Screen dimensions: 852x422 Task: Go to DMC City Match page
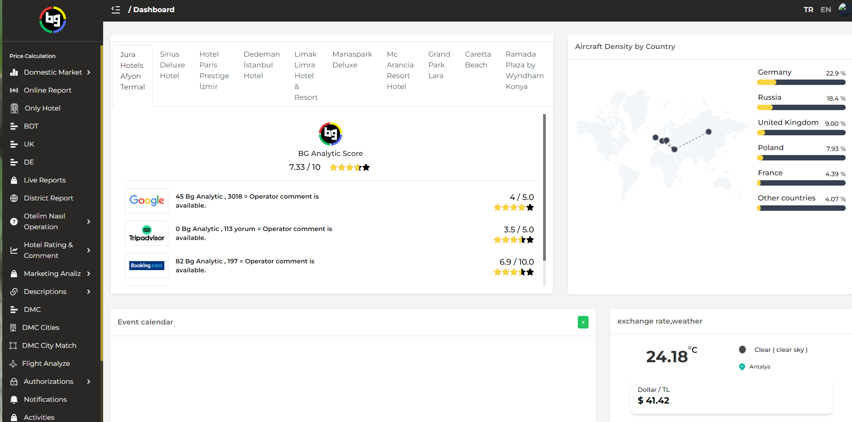49,346
